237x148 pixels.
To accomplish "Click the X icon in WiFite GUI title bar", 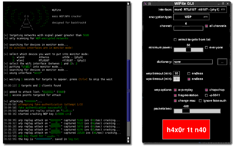I will click(145, 4).
